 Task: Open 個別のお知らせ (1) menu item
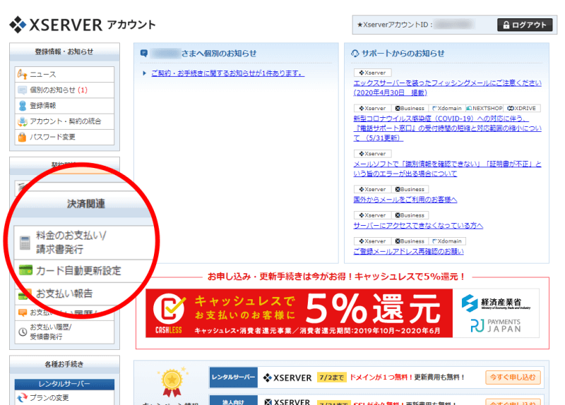coord(64,90)
